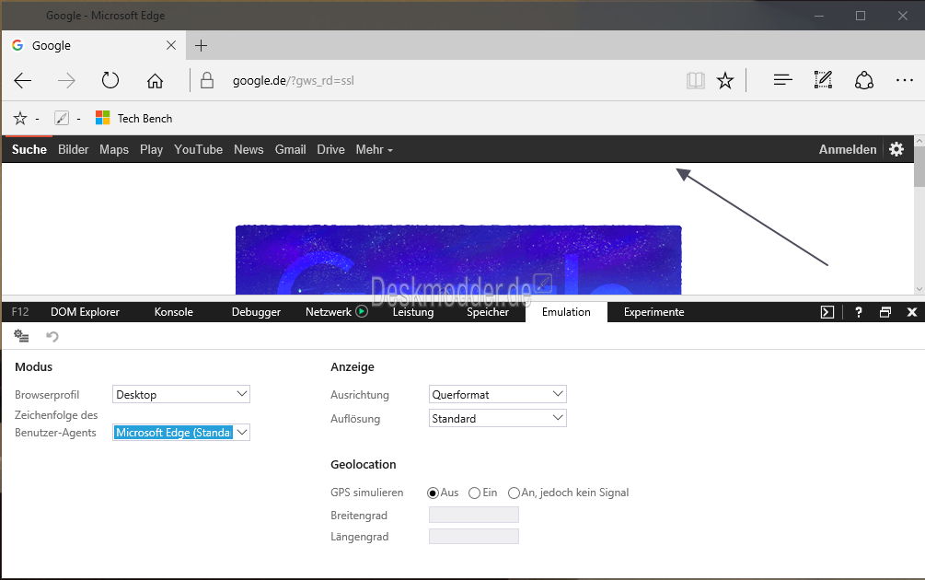This screenshot has width=925, height=580.
Task: Open Ausrichtung Querformat dropdown
Action: tap(497, 394)
